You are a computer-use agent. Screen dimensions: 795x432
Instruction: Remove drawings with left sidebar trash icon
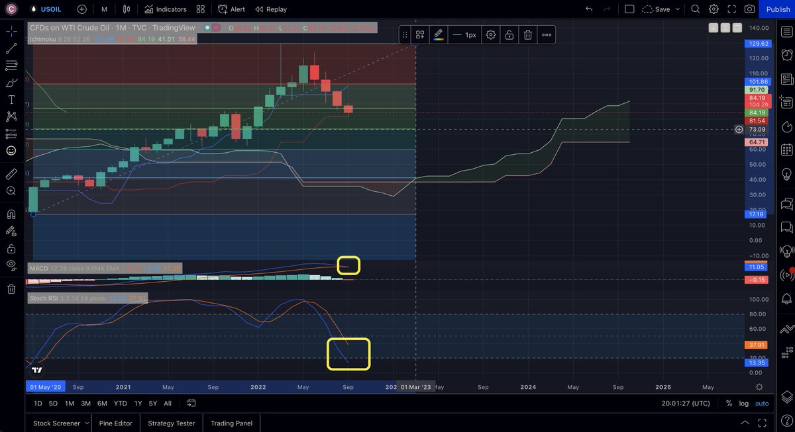(11, 289)
